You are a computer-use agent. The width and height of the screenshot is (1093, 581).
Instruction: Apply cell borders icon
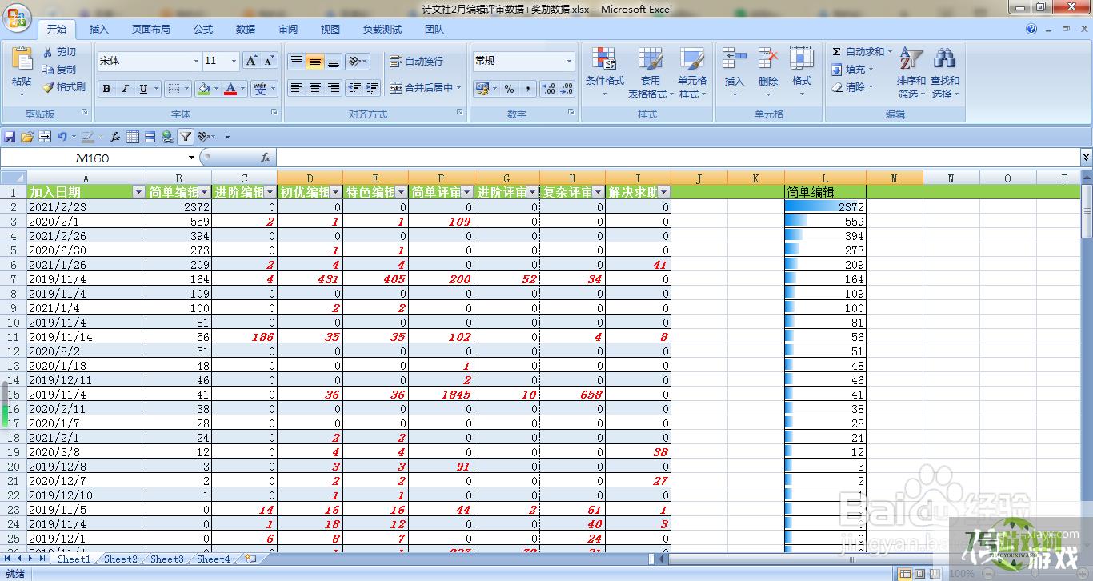173,89
